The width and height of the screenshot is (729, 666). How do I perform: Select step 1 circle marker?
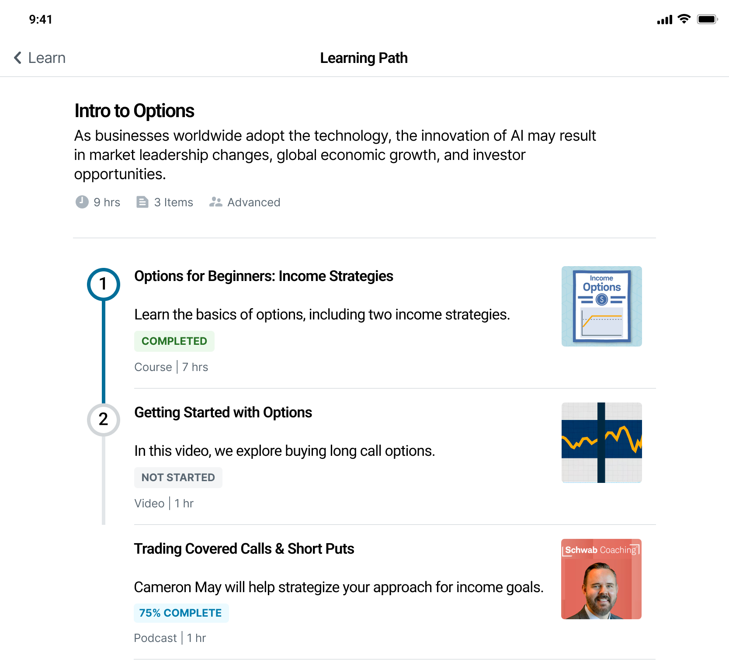[104, 284]
